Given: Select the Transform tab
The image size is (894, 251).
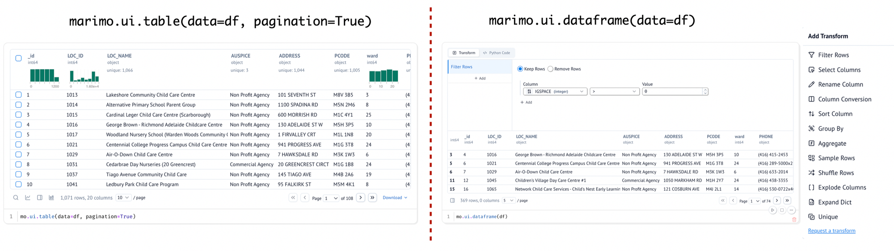Looking at the screenshot, I should (x=464, y=53).
